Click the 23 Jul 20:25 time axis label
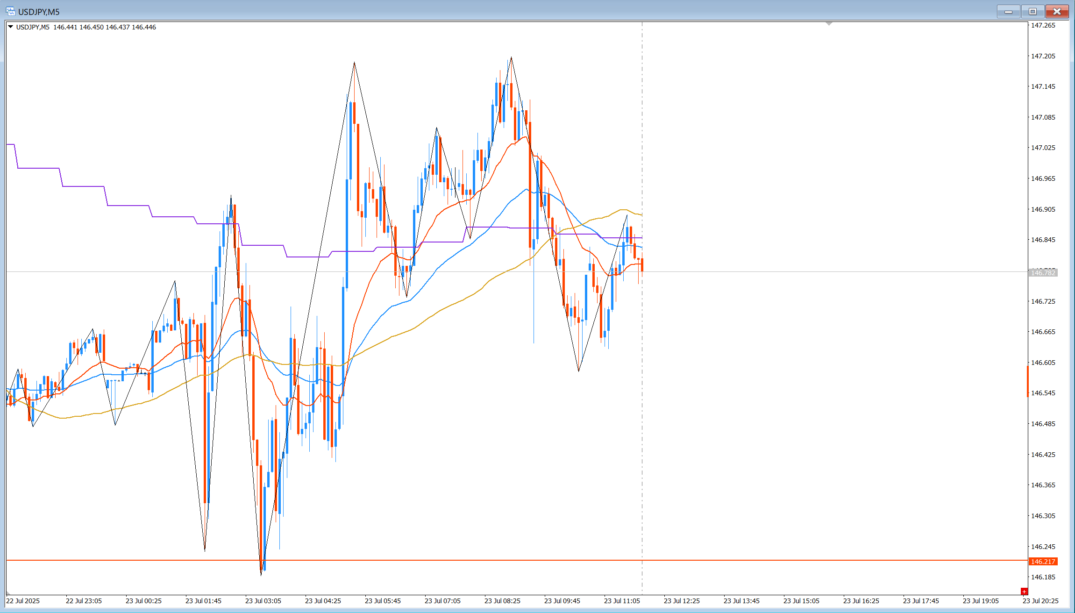Viewport: 1075px width, 613px height. point(1040,601)
